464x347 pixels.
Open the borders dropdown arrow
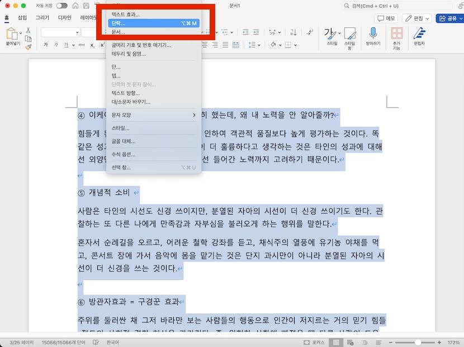[x=295, y=45]
